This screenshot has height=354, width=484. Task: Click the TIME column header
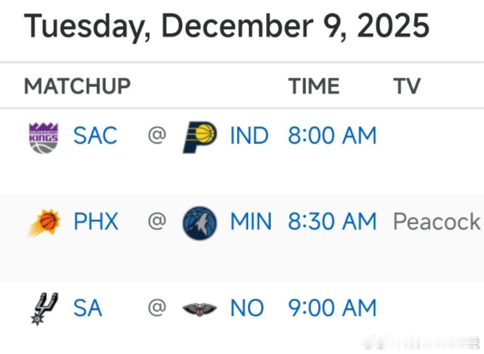click(314, 86)
